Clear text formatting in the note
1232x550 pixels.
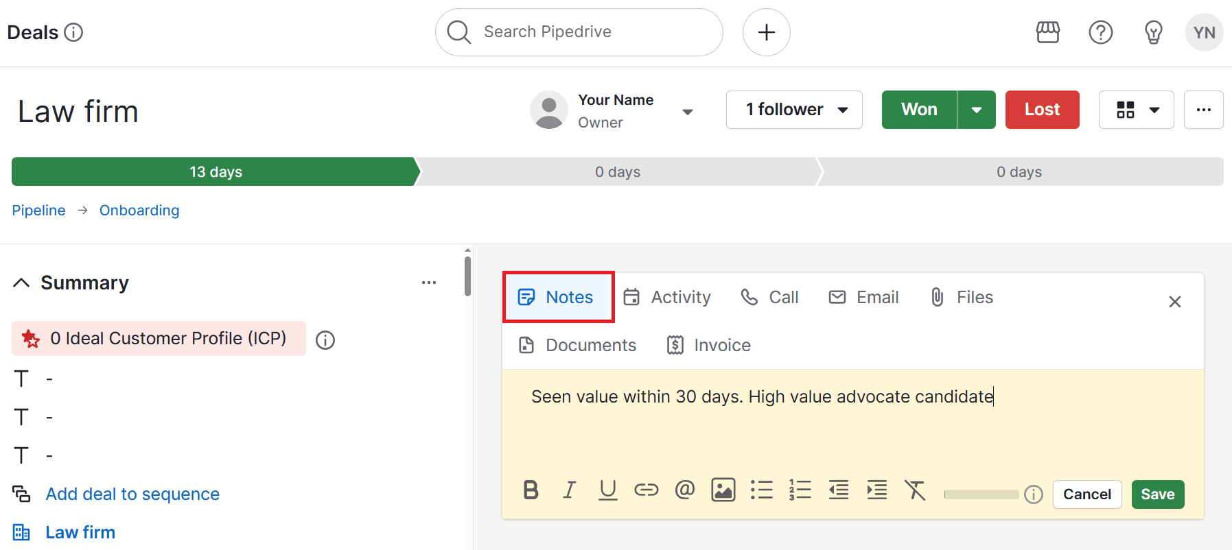915,490
